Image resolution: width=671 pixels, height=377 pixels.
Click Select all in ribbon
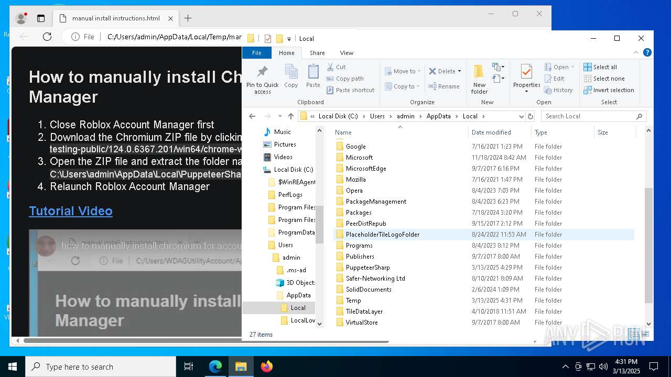pyautogui.click(x=600, y=67)
